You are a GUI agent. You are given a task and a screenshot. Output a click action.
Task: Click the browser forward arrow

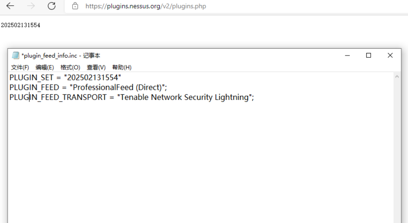coord(31,6)
